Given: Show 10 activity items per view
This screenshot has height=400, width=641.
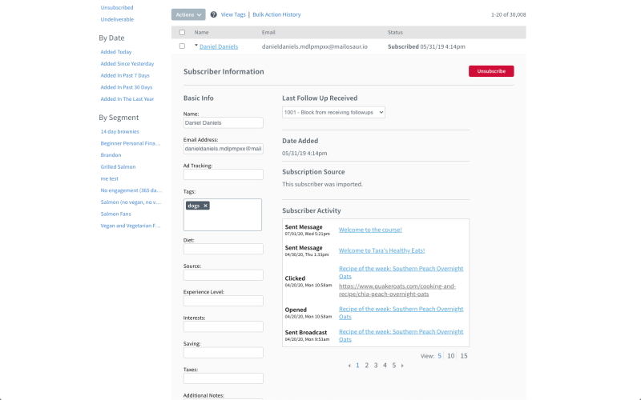Looking at the screenshot, I should tap(451, 356).
